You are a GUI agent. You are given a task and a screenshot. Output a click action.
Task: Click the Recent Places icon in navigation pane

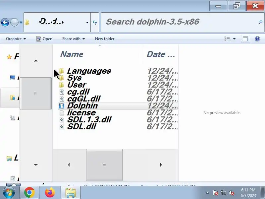(13, 118)
